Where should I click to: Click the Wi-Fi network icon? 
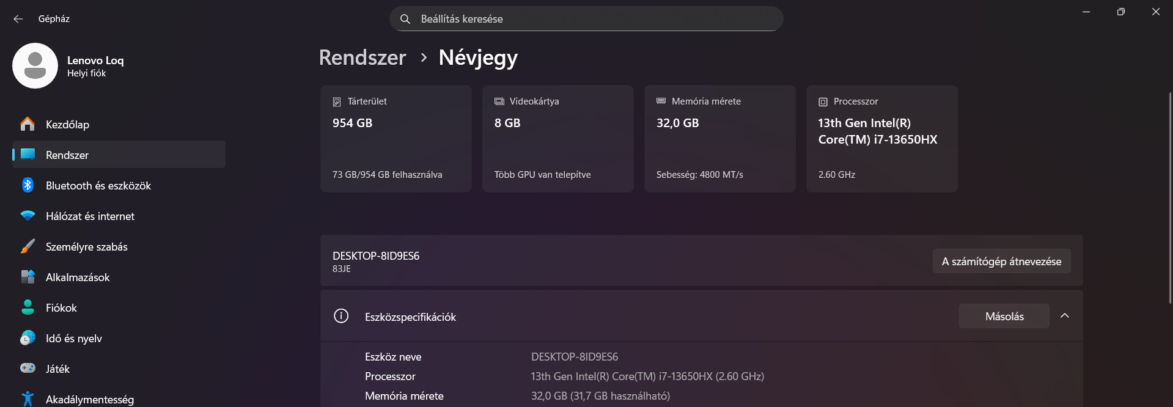tap(28, 216)
